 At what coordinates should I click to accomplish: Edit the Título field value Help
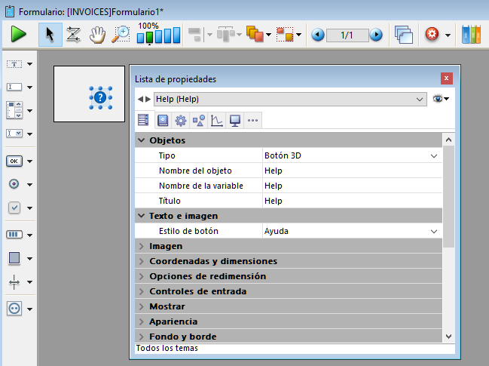click(x=350, y=201)
